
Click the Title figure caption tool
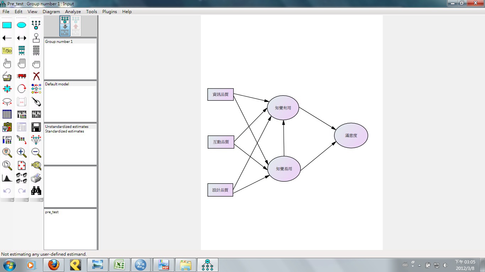click(7, 51)
